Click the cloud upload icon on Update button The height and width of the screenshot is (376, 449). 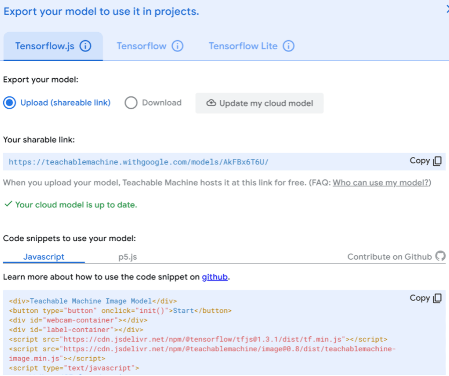coord(211,103)
